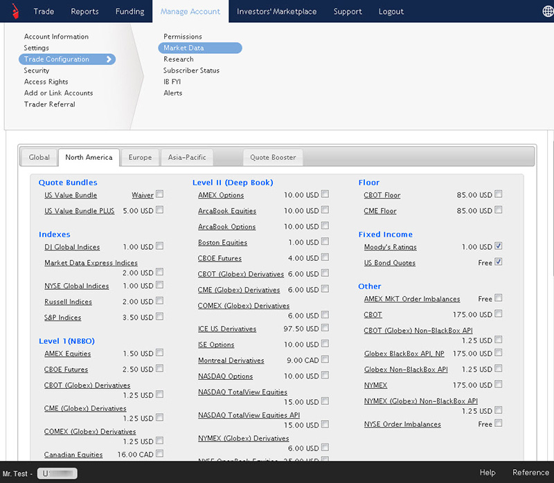Check Level 1 AMEX Equities checkbox
The image size is (554, 483).
click(x=160, y=352)
